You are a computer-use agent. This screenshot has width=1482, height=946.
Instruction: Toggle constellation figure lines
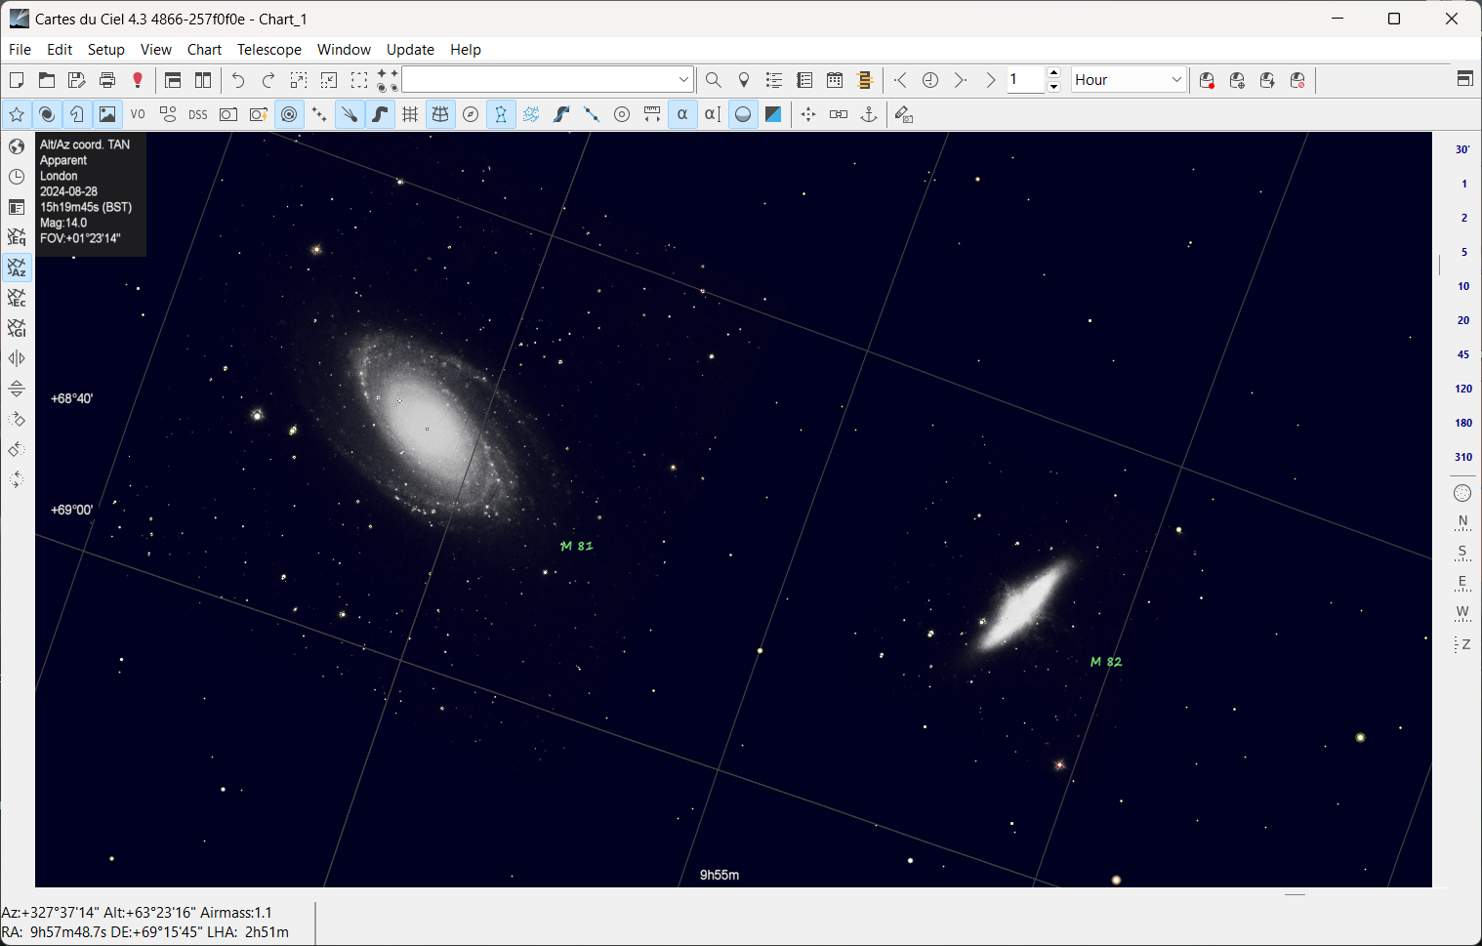point(501,114)
